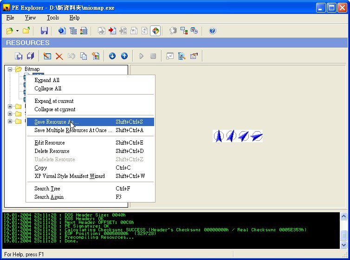Viewport: 350px width, 260px height.
Task: Click the compass arrows bitmap preview
Action: click(238, 136)
